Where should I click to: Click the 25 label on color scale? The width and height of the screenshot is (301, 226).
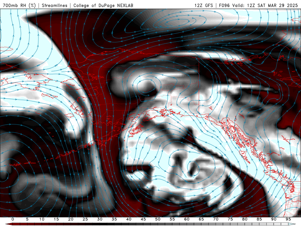(x=85, y=219)
